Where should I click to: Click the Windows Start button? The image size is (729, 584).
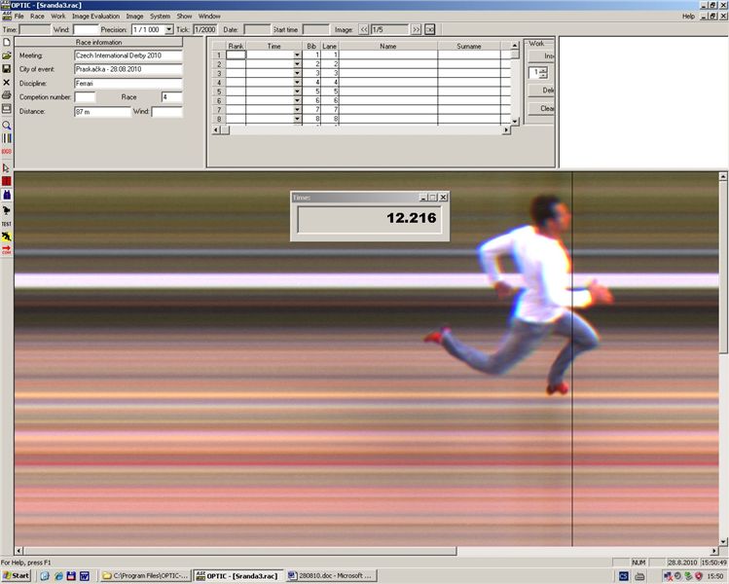coord(16,575)
